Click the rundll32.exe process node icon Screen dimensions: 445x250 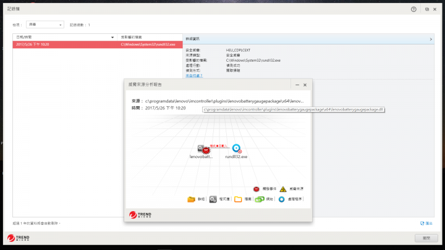[237, 148]
